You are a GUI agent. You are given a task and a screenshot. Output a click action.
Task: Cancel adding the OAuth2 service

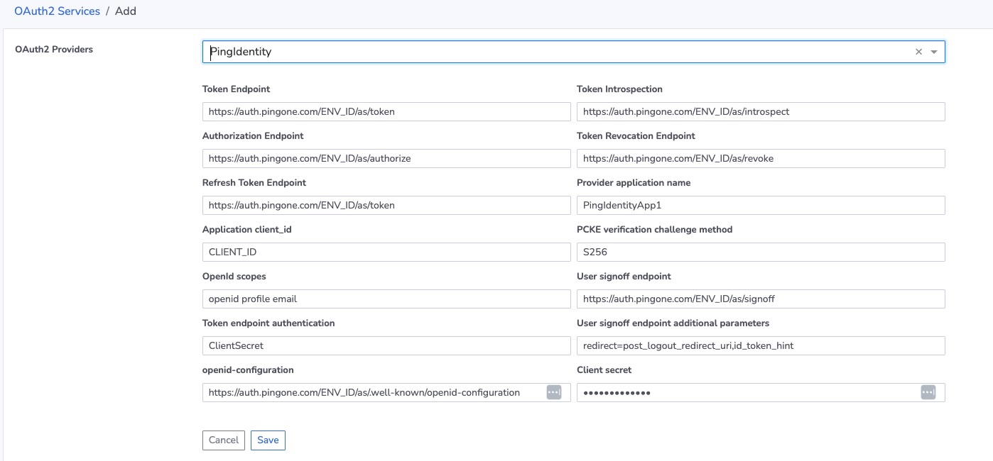(224, 440)
